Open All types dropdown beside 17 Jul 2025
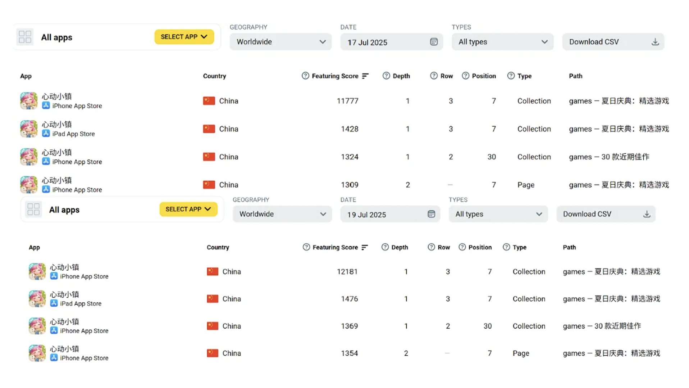 point(502,42)
